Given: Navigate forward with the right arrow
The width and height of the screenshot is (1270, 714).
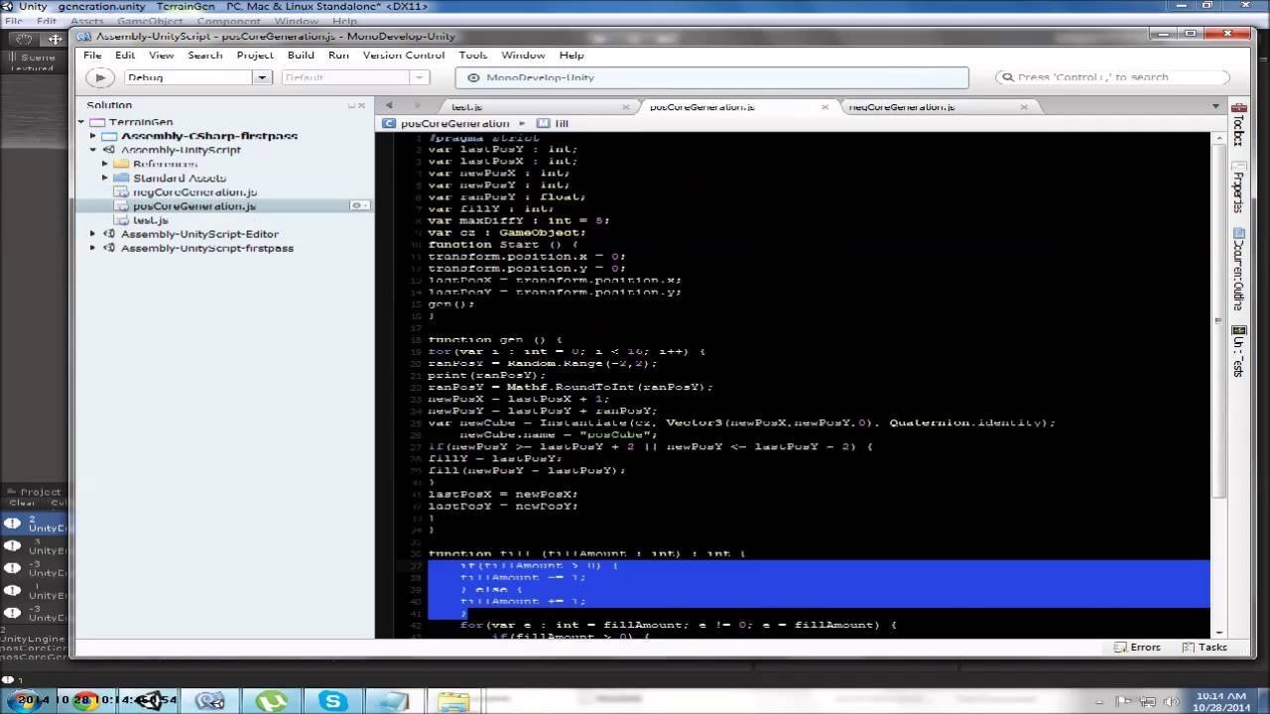Looking at the screenshot, I should pos(419,106).
